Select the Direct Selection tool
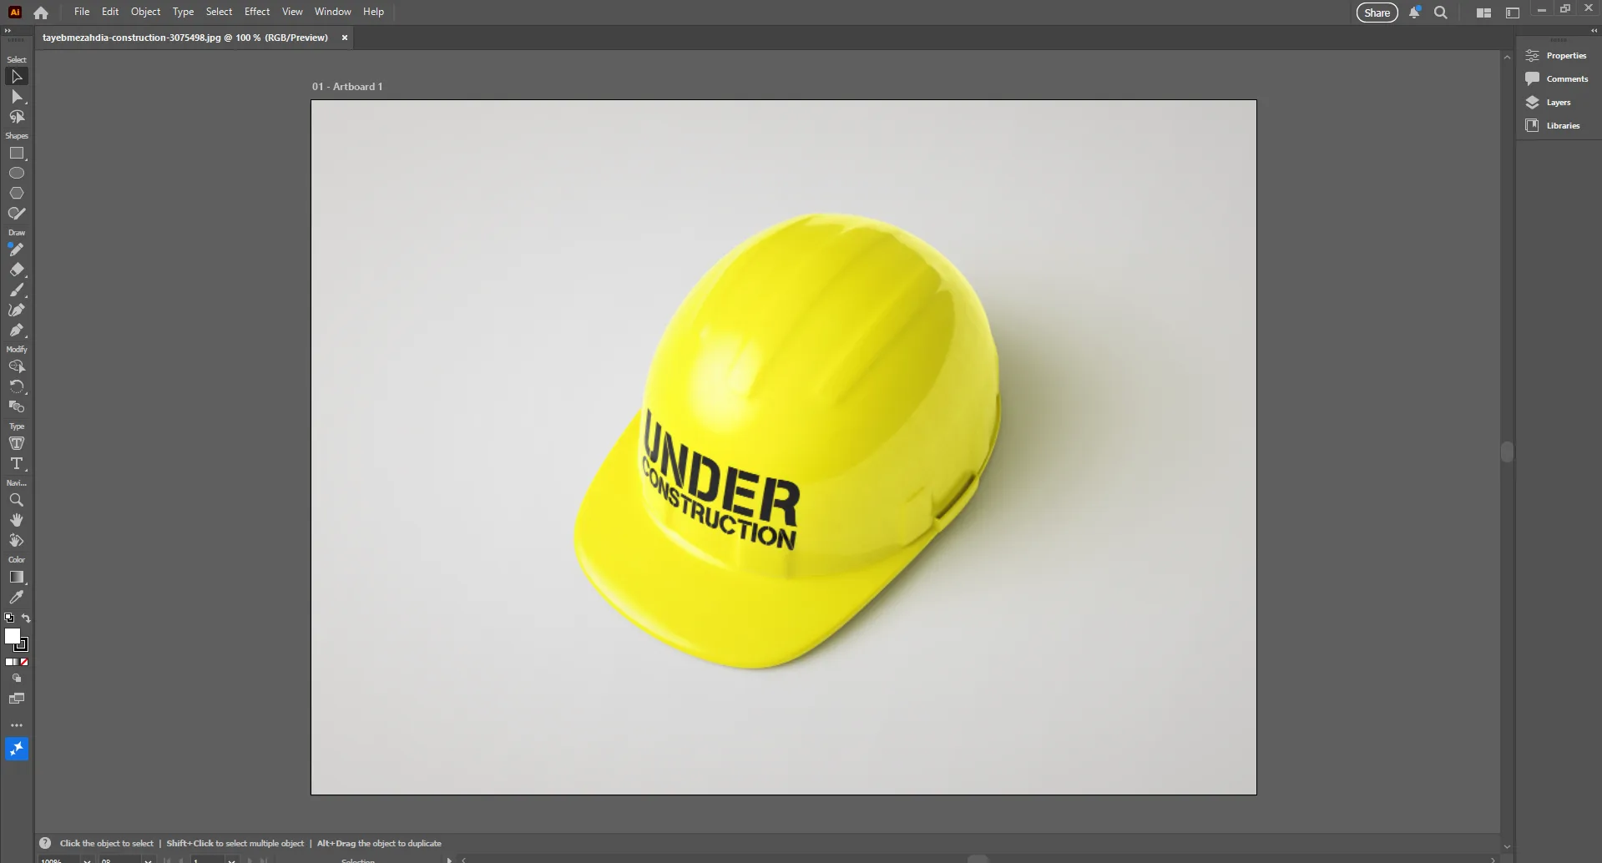This screenshot has height=863, width=1602. click(17, 97)
